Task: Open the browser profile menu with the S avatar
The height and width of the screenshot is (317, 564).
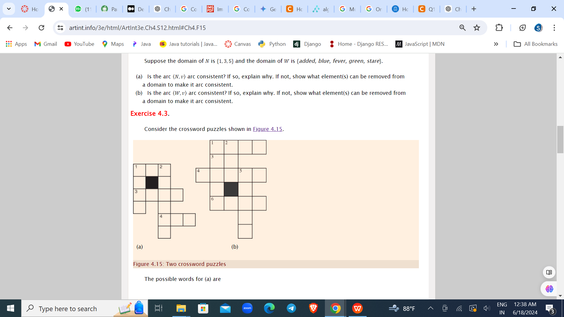Action: 538,28
